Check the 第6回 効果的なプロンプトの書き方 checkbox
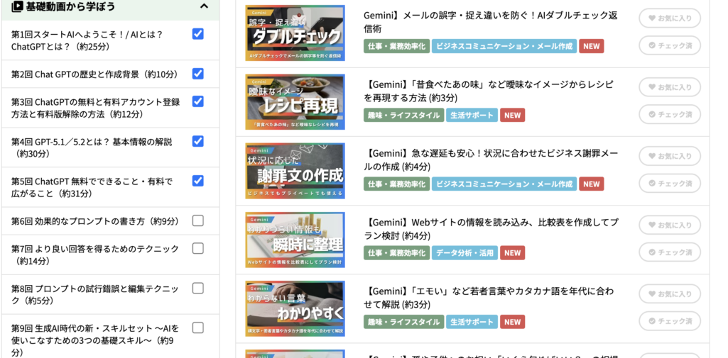The width and height of the screenshot is (728, 358). coord(197,220)
